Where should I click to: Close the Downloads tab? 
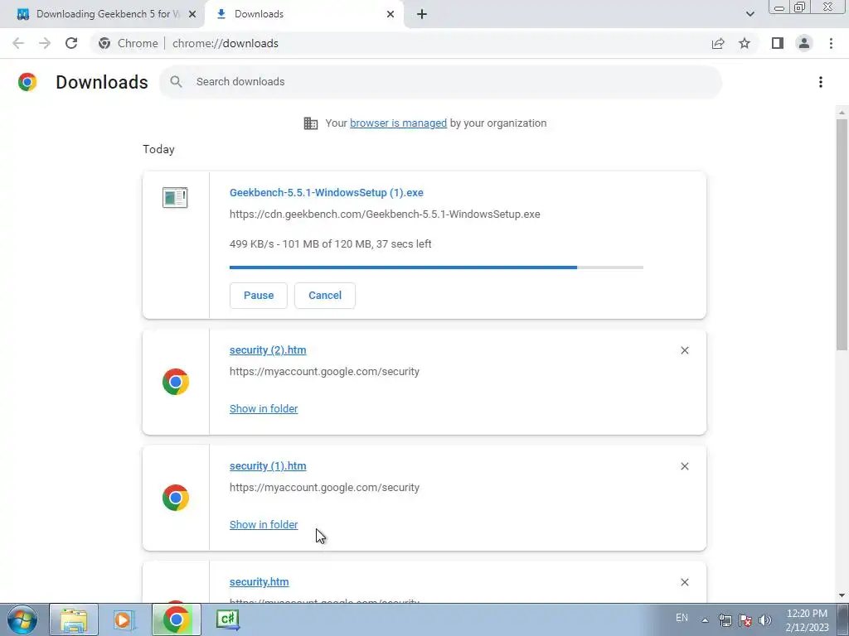391,14
